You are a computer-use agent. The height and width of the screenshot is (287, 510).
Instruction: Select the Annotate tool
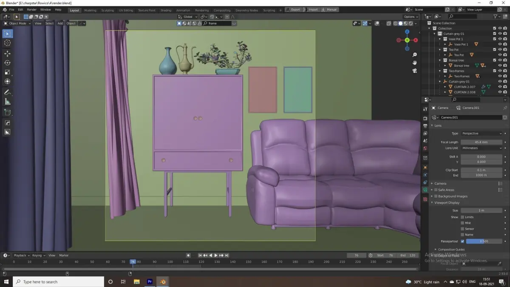tap(7, 92)
